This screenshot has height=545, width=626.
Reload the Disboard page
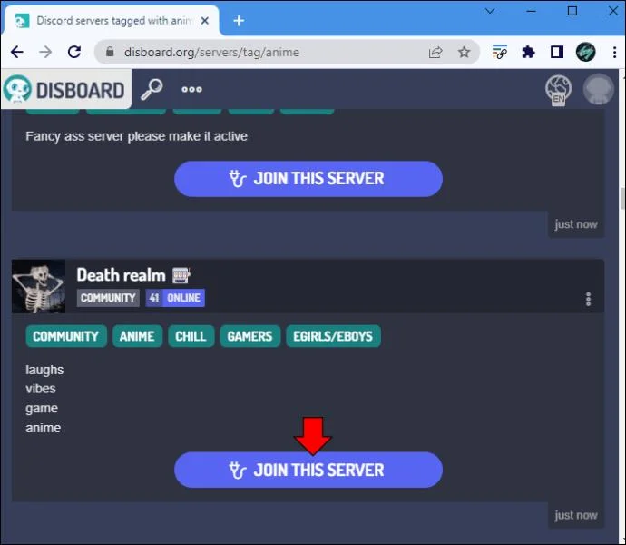point(74,52)
